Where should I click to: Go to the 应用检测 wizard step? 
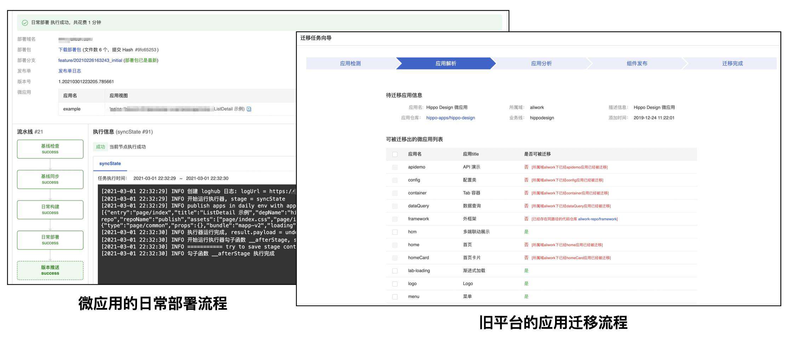pyautogui.click(x=350, y=63)
